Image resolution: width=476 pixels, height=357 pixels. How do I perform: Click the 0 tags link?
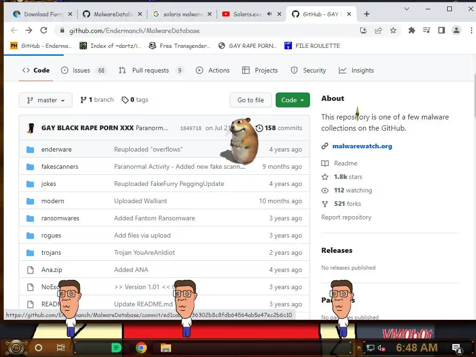click(x=135, y=99)
